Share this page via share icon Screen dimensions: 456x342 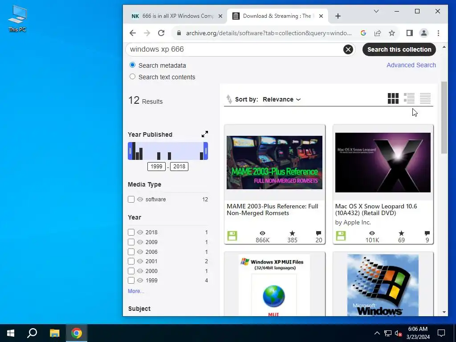coord(378,33)
